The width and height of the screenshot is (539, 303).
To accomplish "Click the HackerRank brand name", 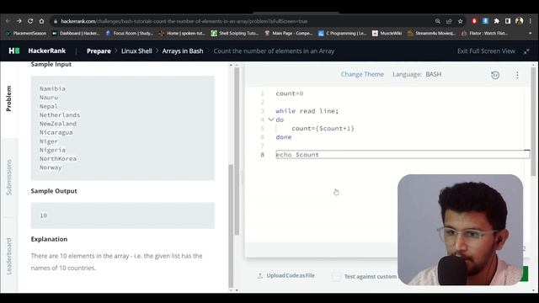I will [47, 50].
